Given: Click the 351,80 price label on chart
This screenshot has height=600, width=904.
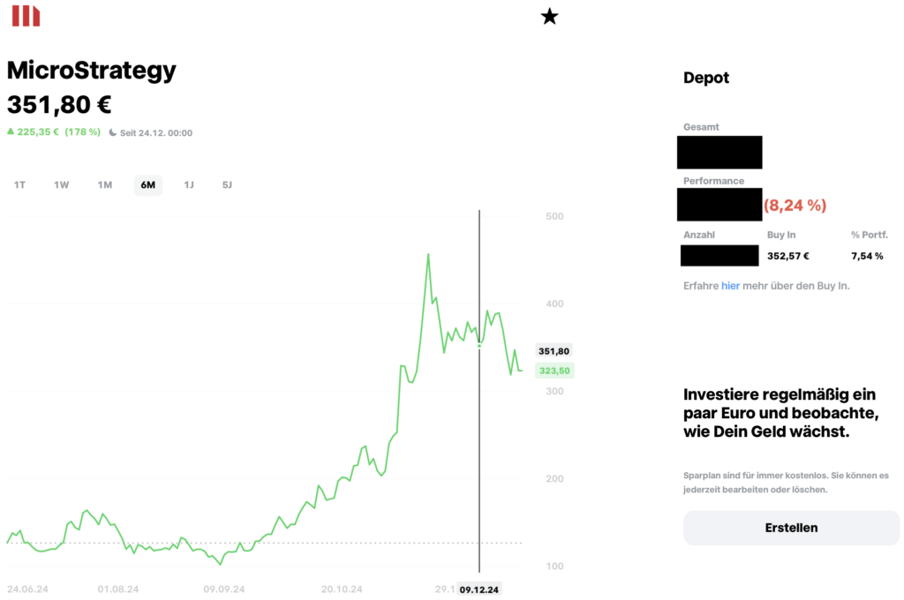Looking at the screenshot, I should 554,351.
